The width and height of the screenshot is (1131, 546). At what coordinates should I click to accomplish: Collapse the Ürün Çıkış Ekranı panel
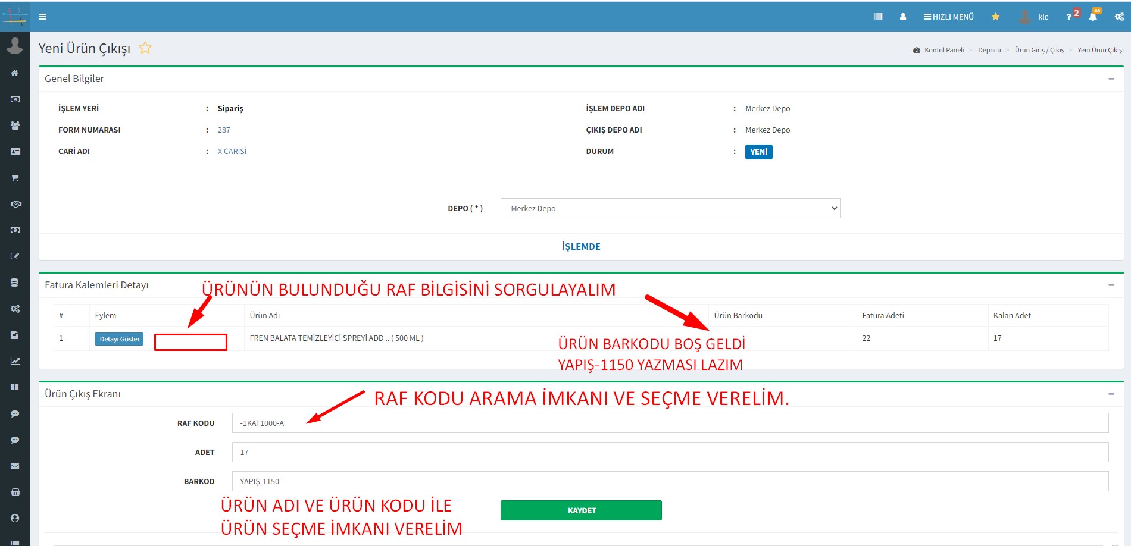click(1111, 394)
